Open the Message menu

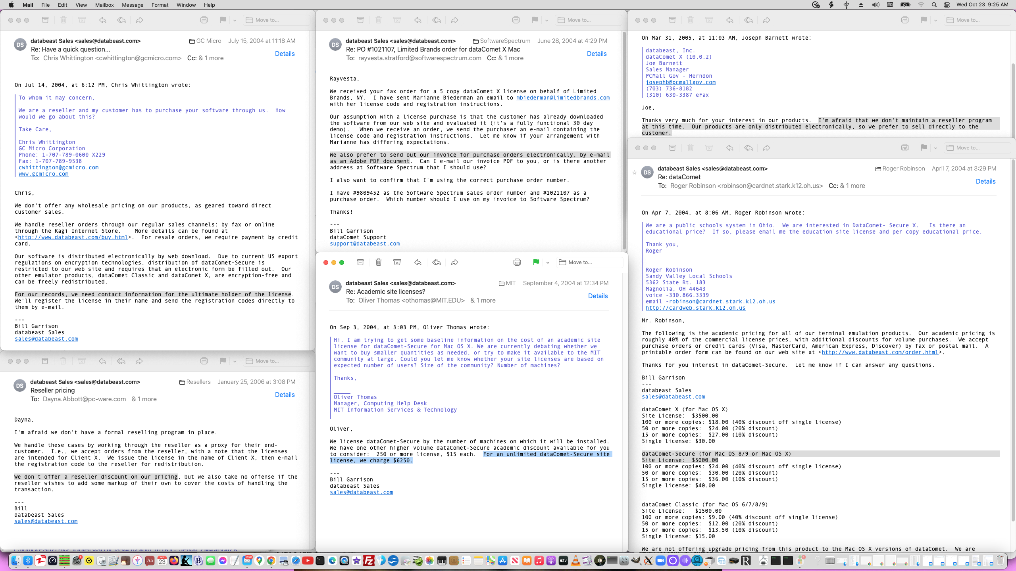tap(133, 5)
